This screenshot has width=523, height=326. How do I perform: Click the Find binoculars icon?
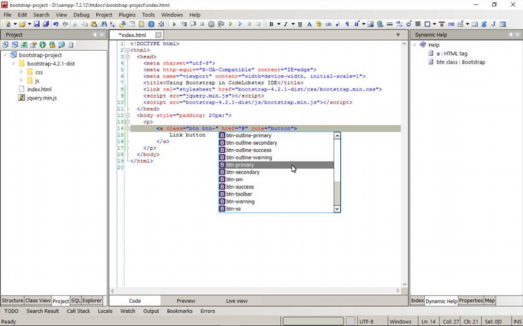[104, 24]
